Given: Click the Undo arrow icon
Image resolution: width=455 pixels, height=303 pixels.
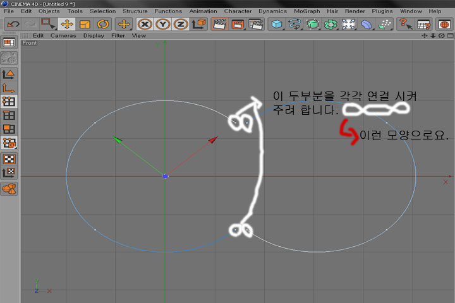Looking at the screenshot, I should [x=13, y=24].
